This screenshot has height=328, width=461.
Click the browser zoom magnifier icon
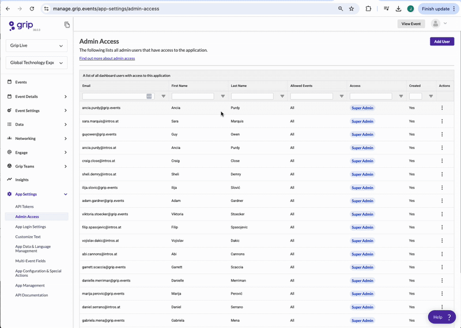click(341, 9)
